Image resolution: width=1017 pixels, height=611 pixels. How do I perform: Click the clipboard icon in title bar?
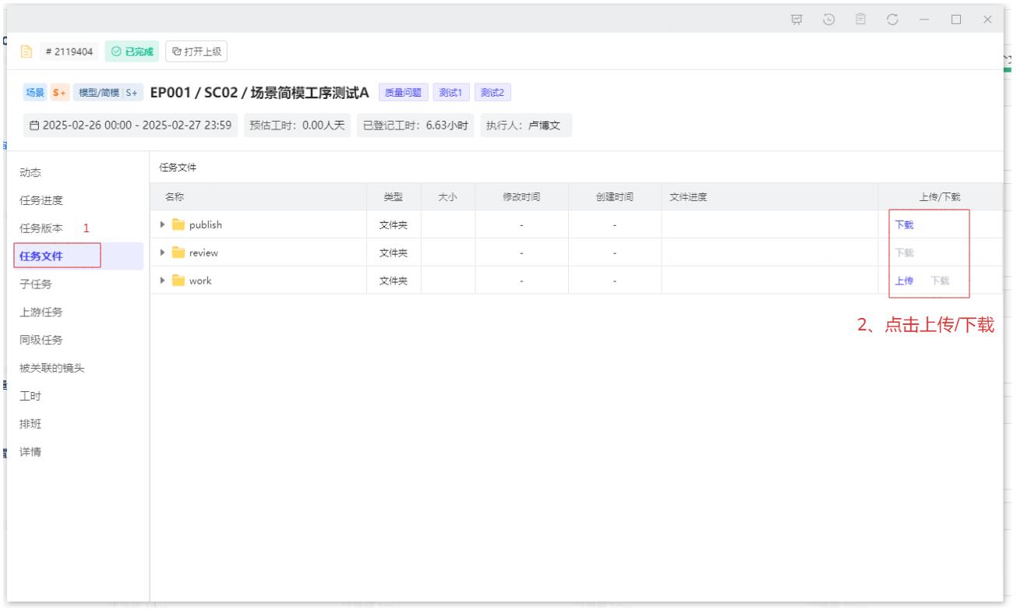860,19
